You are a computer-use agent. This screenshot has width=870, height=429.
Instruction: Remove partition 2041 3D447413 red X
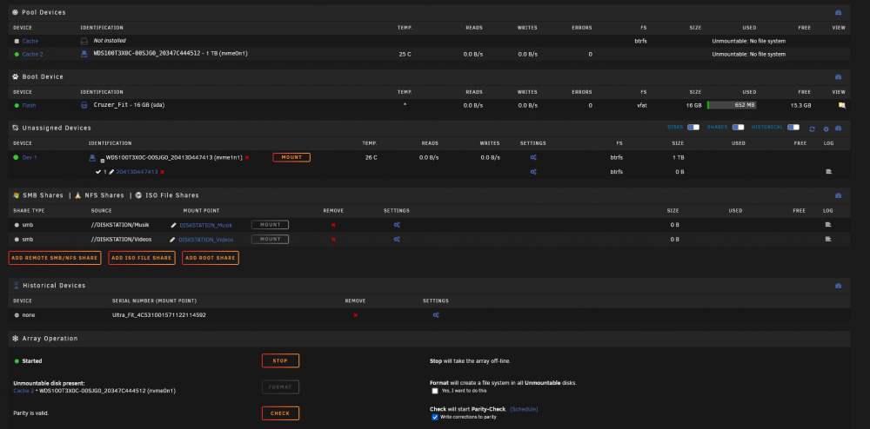point(162,172)
